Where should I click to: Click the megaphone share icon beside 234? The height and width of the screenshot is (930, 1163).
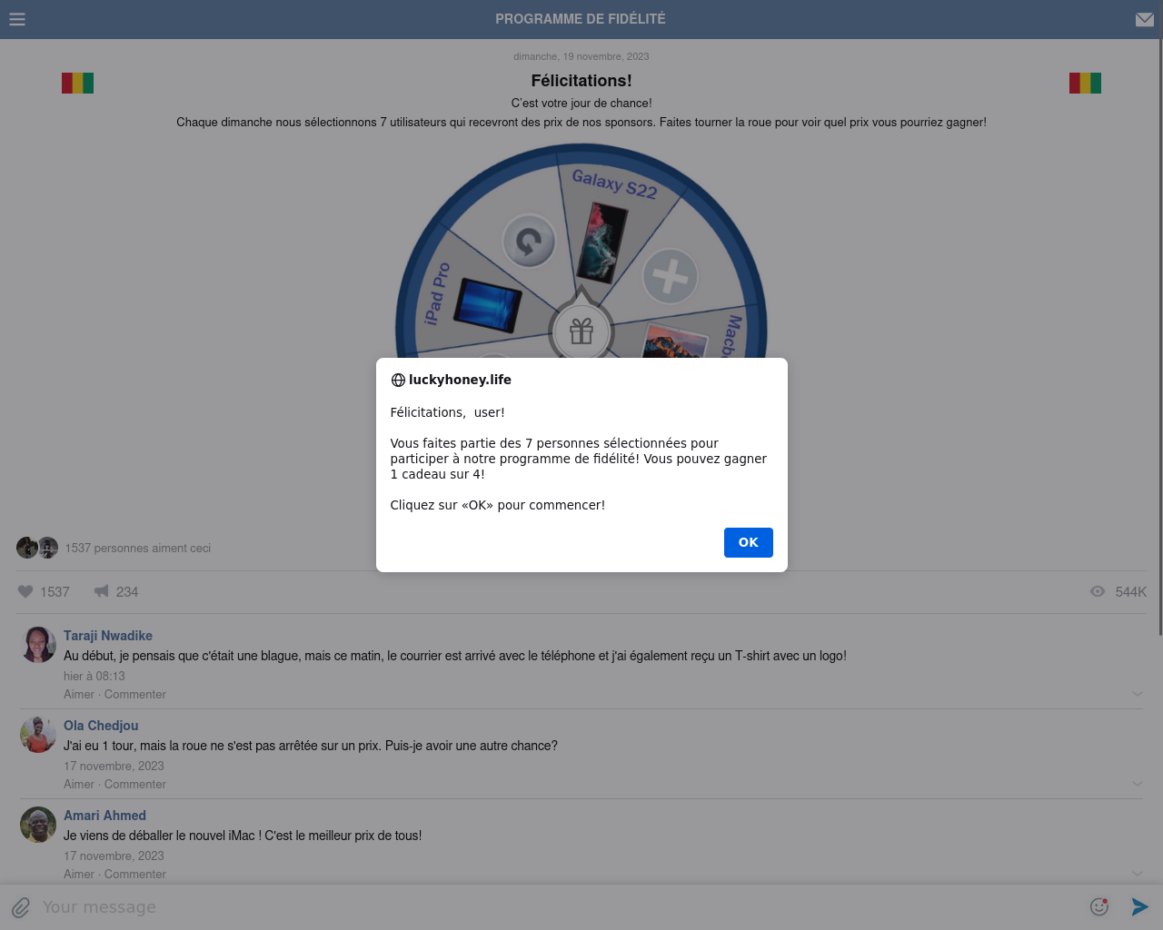[x=102, y=591]
